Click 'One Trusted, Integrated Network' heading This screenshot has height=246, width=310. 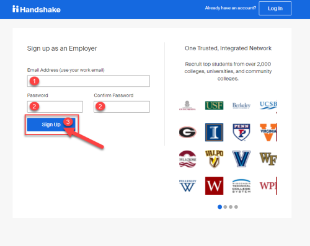[228, 48]
